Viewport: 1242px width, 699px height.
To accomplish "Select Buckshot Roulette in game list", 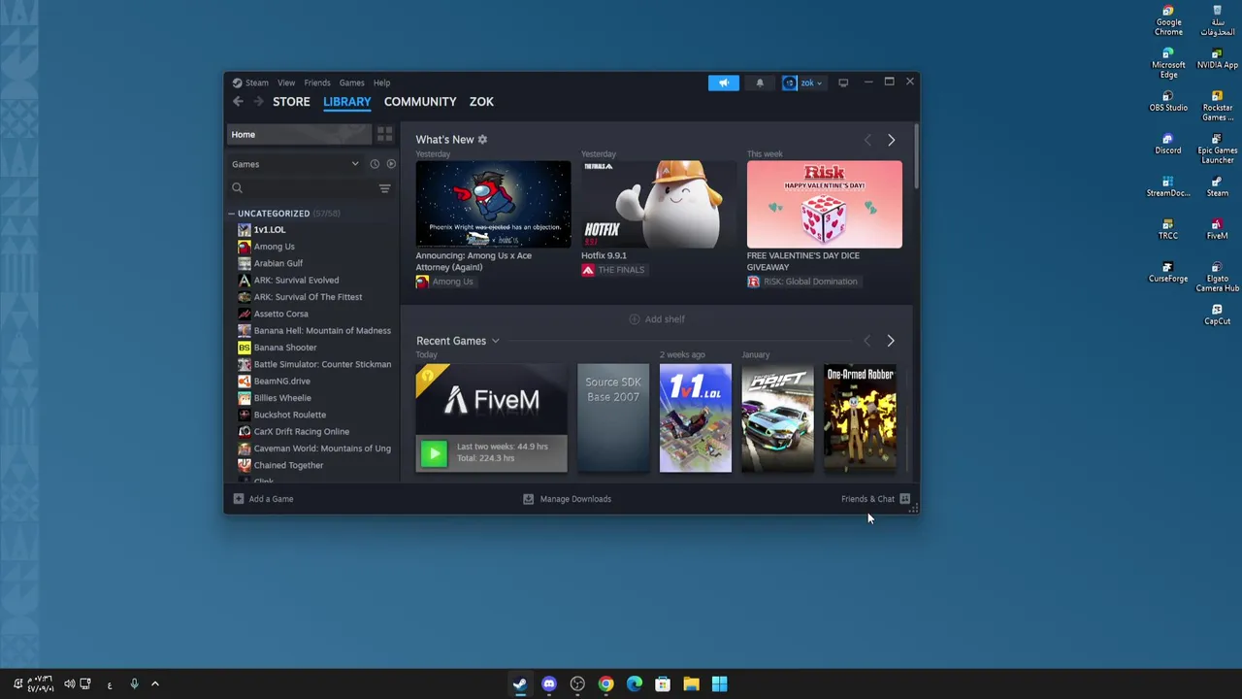I will 289,415.
